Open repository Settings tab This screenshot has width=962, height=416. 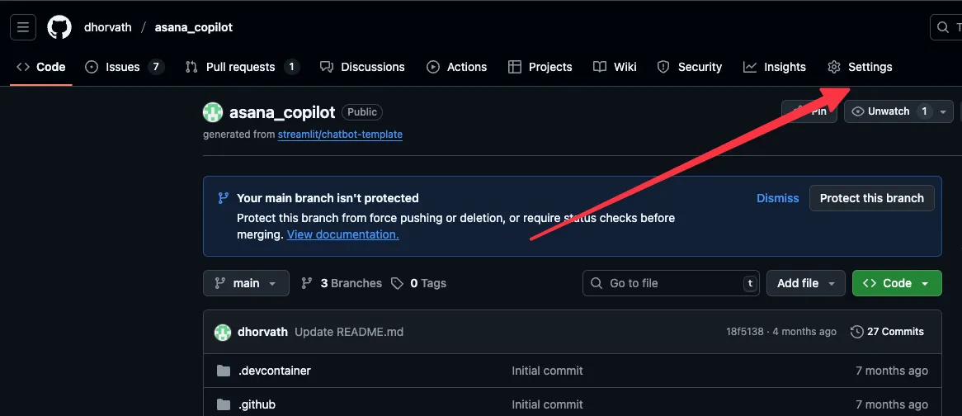[x=860, y=67]
